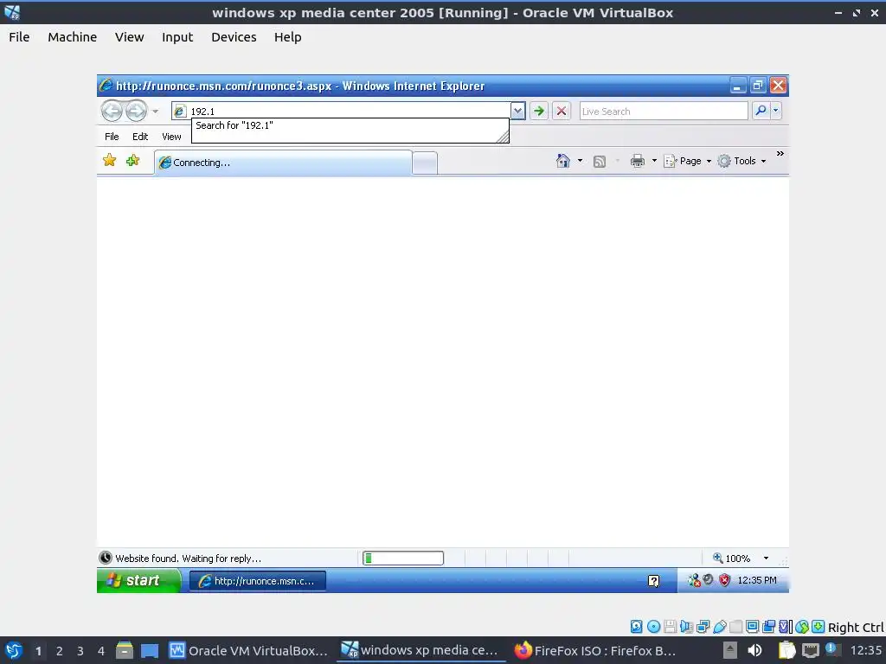Open the address bar history dropdown
Screen dimensions: 886x664
[x=517, y=111]
